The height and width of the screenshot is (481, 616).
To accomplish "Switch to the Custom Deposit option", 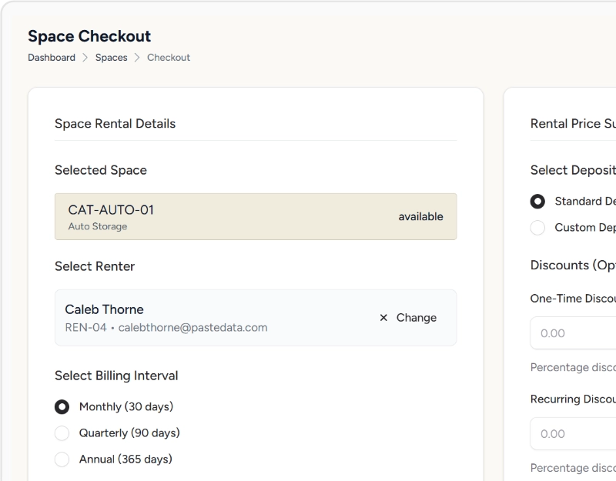I will (x=538, y=228).
